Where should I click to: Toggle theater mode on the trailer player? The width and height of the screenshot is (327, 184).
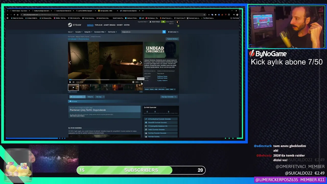[x=137, y=82]
